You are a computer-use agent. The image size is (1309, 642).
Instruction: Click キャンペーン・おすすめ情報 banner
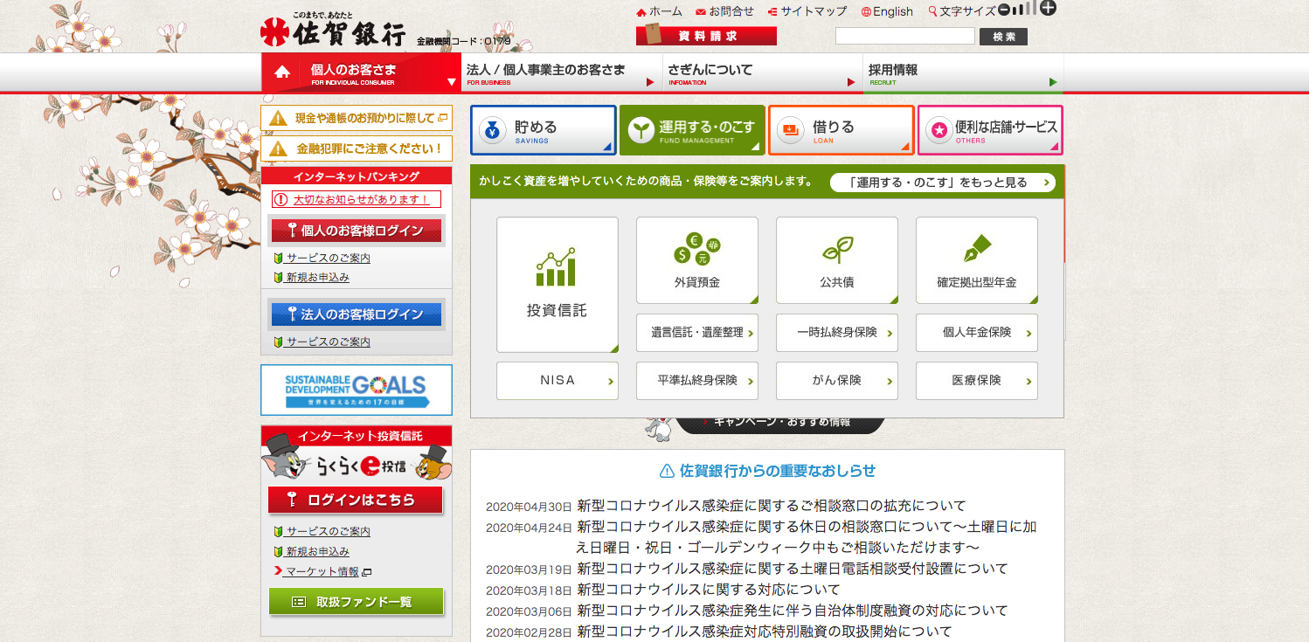779,425
